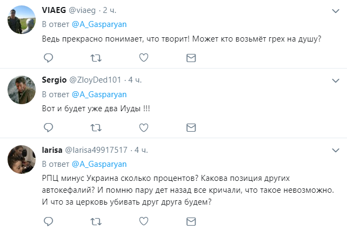The image size is (347, 230).
Task: Retweet VIAEG's tweet
Action: click(96, 58)
